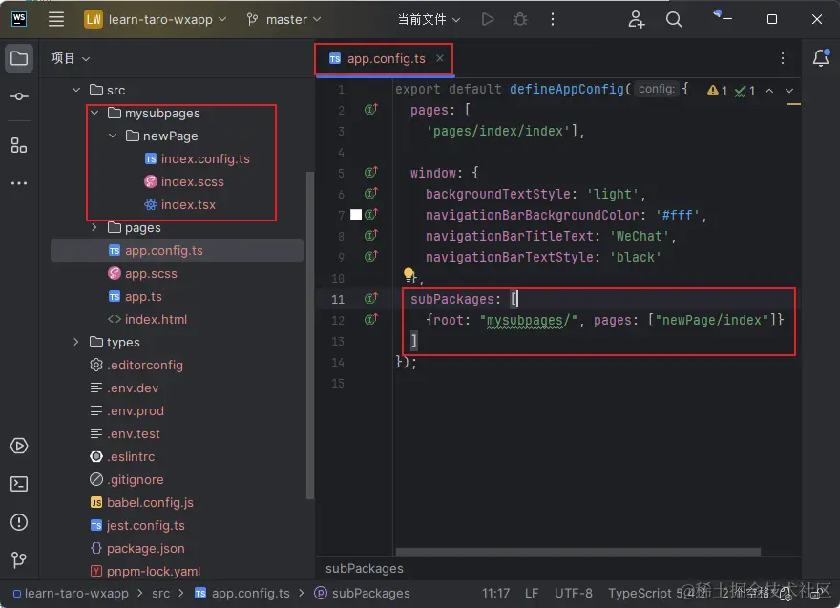Viewport: 840px width, 608px height.
Task: Click the warning count indicator
Action: click(717, 91)
